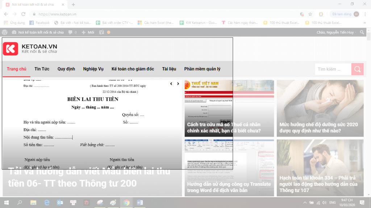Open volume control in system tray
The width and height of the screenshot is (371, 208).
(x=324, y=203)
